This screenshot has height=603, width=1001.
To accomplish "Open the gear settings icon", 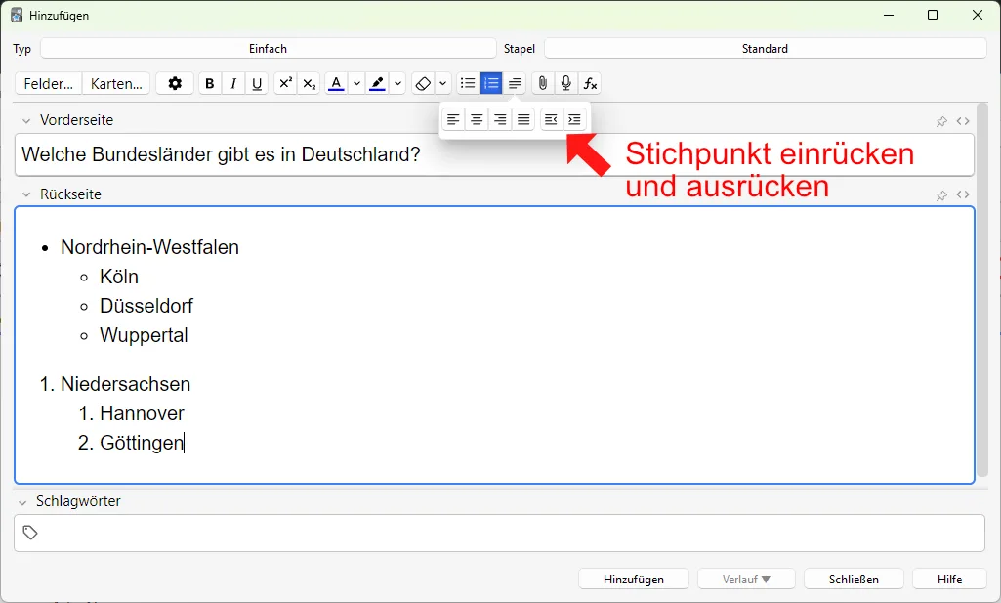I will click(175, 84).
